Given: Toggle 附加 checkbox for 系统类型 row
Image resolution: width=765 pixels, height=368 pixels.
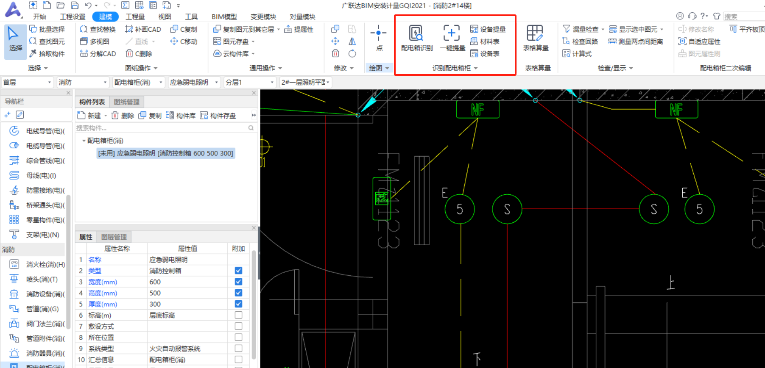Looking at the screenshot, I should pyautogui.click(x=238, y=348).
